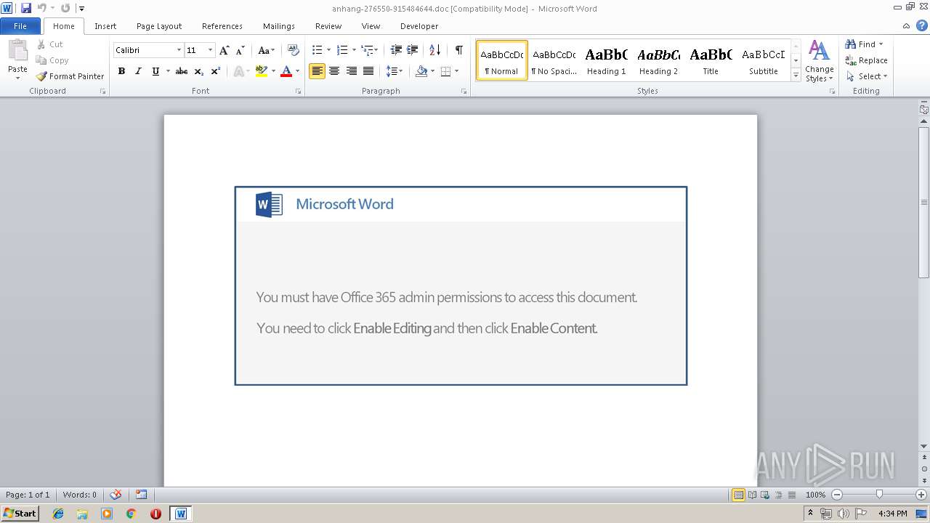This screenshot has width=930, height=523.
Task: Switch to the References tab
Action: coord(222,26)
